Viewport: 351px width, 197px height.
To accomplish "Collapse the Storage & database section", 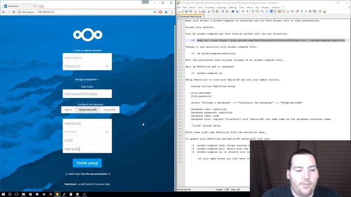I will 87,79.
